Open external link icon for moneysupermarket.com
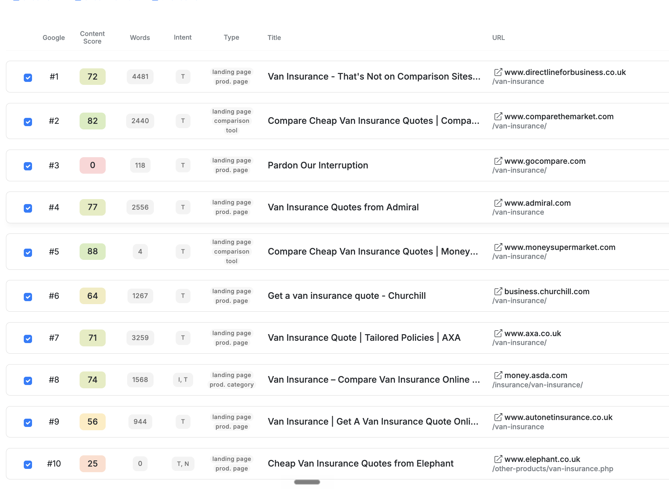 [x=498, y=247]
